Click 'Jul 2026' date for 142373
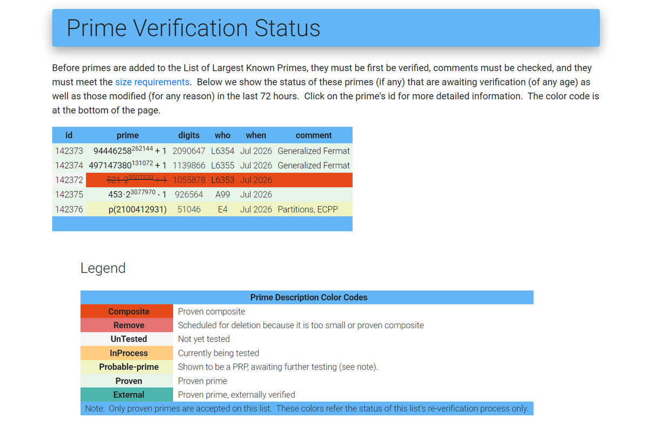The height and width of the screenshot is (424, 649). (x=256, y=151)
